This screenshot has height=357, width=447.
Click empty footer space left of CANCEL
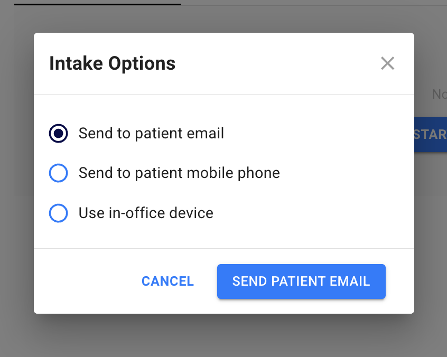point(85,281)
